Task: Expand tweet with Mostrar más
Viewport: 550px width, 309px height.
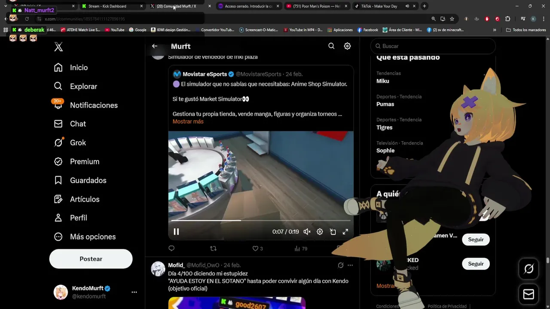Action: coord(188,121)
